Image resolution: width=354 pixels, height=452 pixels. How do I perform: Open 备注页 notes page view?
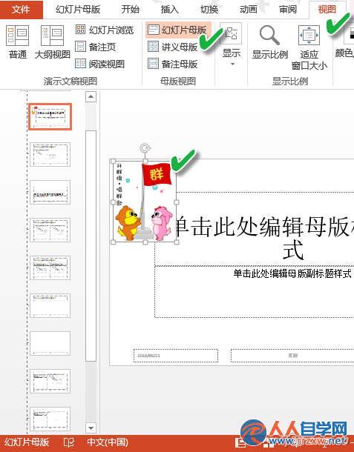tap(96, 47)
